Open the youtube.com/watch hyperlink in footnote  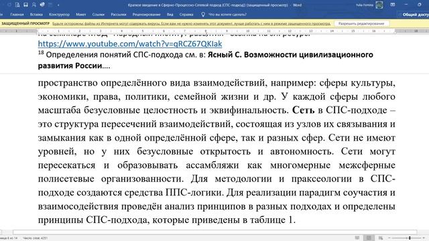130,44
